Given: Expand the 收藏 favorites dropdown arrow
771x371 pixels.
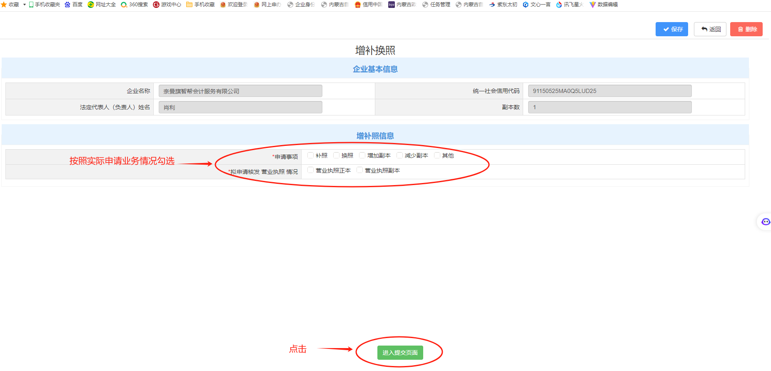Looking at the screenshot, I should click(x=25, y=5).
